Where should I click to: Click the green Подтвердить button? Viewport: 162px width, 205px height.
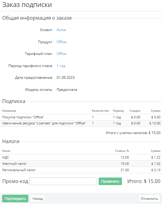15,198
